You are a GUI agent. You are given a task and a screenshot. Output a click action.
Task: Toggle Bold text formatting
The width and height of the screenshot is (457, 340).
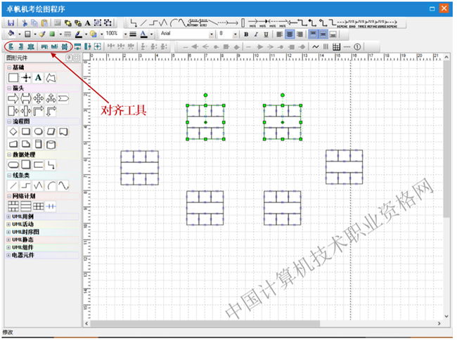coord(246,34)
